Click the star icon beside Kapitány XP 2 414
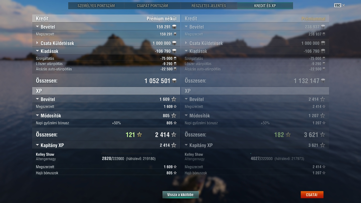Viewport: 361px width, 203px height. (174, 145)
